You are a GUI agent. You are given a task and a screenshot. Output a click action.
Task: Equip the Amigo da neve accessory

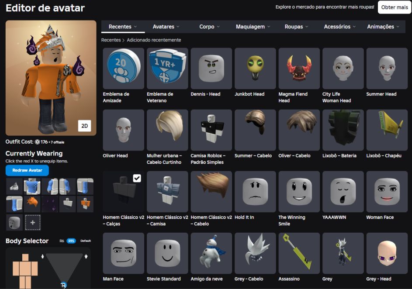(x=211, y=253)
